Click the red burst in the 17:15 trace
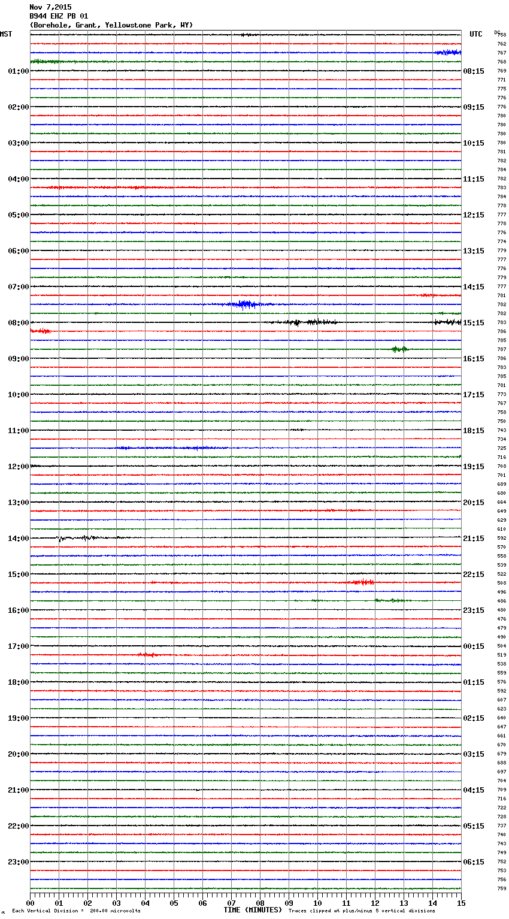 tap(147, 655)
